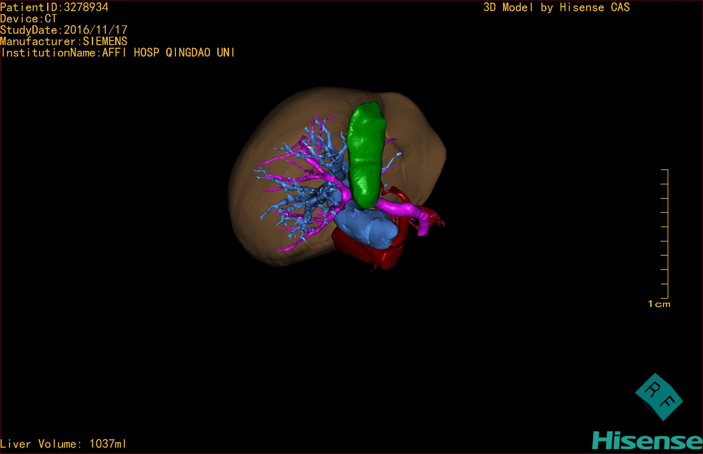Screen dimensions: 703x454
Task: Click the Device:CT label
Action: point(29,19)
